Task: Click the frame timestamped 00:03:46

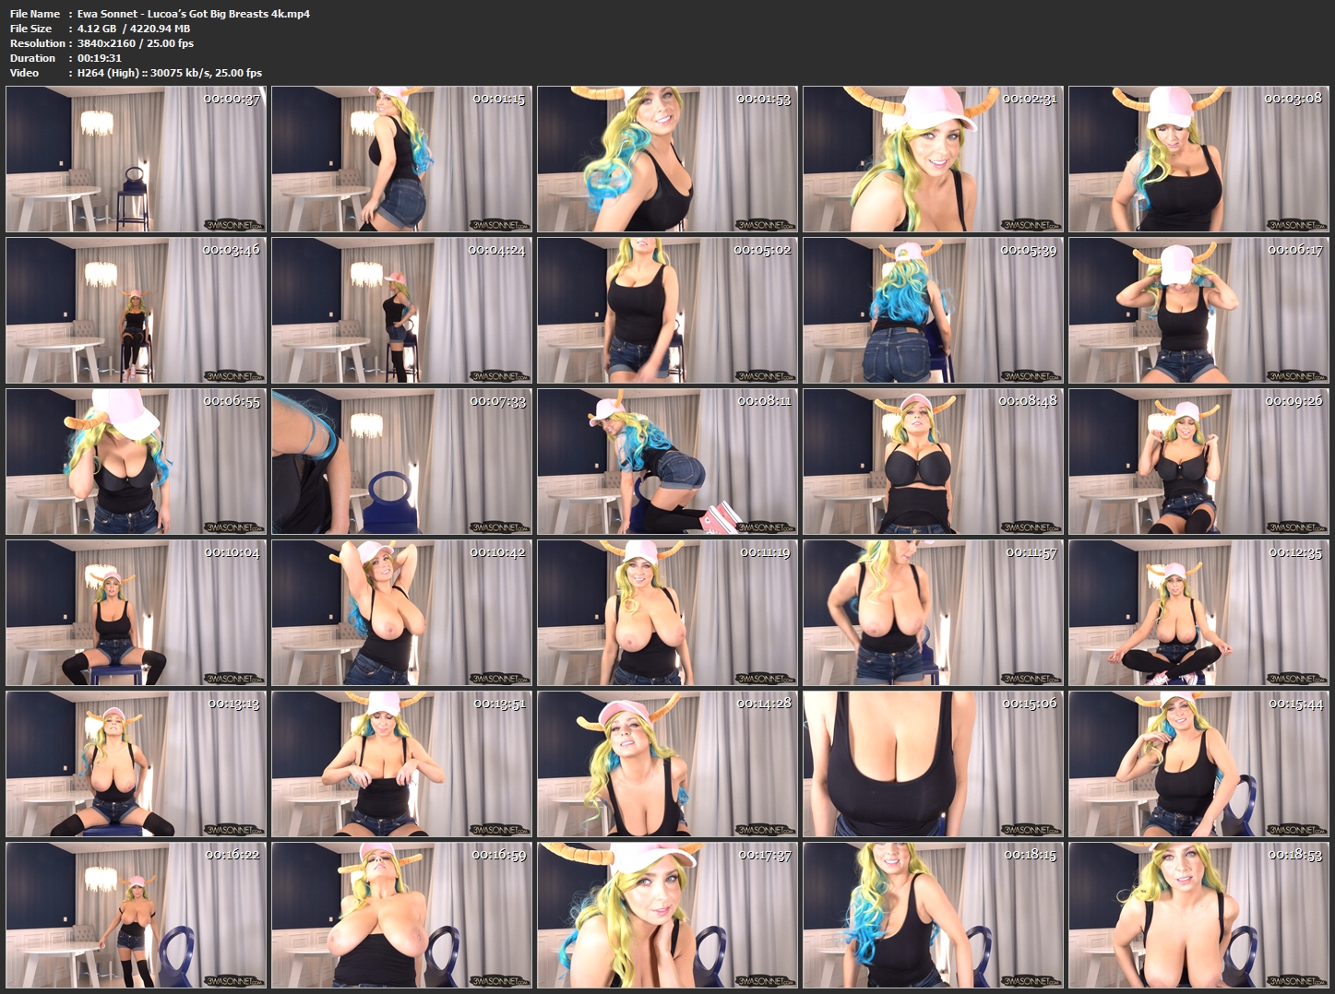Action: [136, 310]
